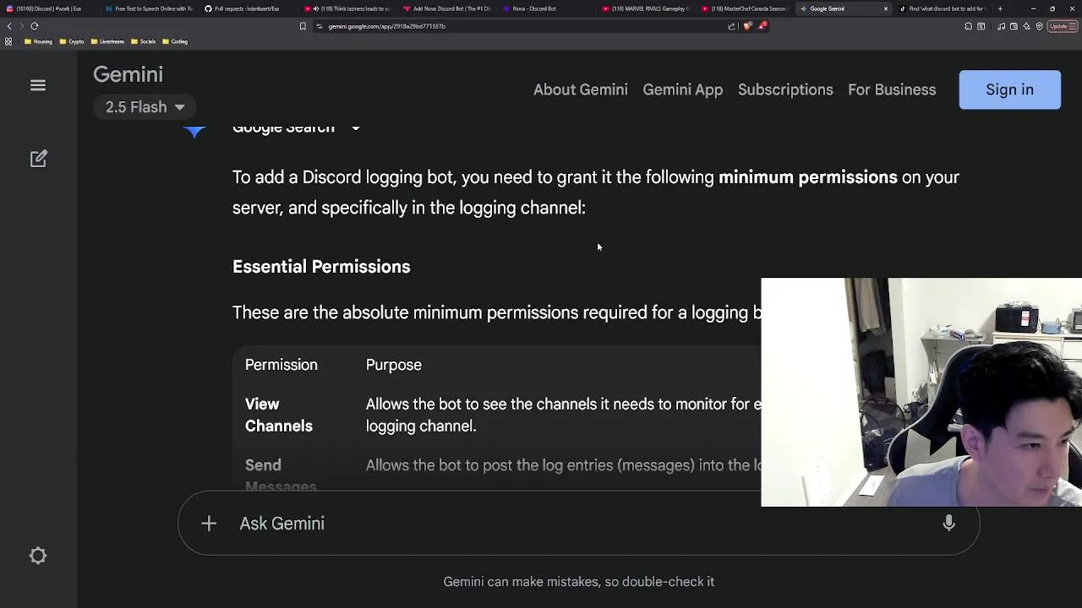Open Gemini main menu hamburger icon
The height and width of the screenshot is (608, 1082).
38,85
